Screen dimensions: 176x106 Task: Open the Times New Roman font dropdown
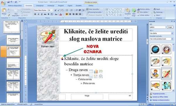[x=47, y=10]
